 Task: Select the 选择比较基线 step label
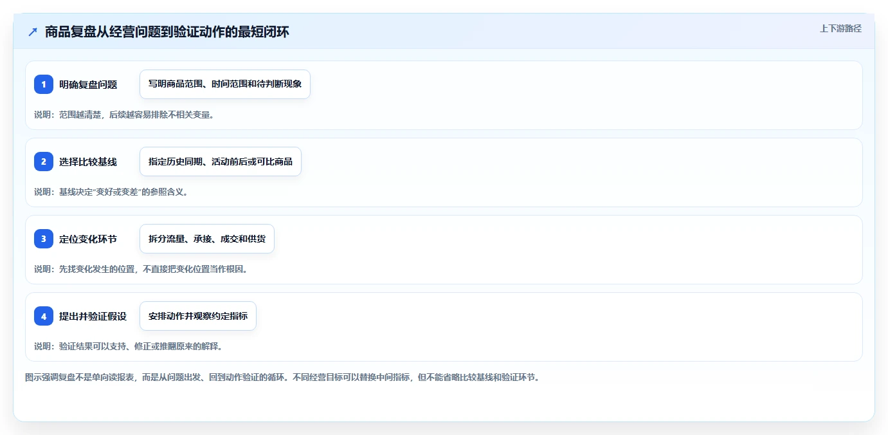pos(88,162)
